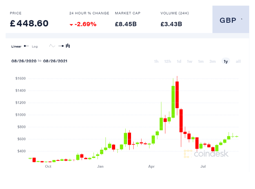Screen dimensions: 255x189
Task: Click the candlestick chart icon
Action: [x=68, y=46]
